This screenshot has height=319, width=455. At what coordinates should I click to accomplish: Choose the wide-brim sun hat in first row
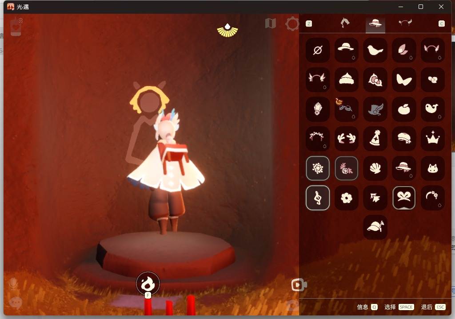click(x=346, y=50)
